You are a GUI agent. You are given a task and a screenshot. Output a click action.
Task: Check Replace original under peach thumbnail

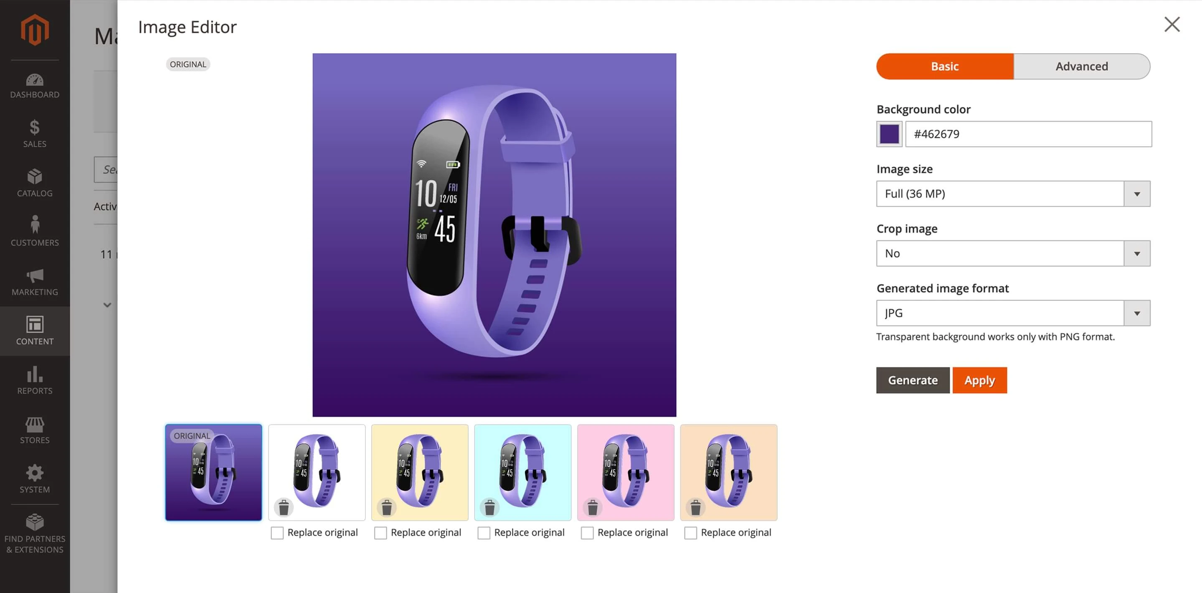[x=691, y=533]
